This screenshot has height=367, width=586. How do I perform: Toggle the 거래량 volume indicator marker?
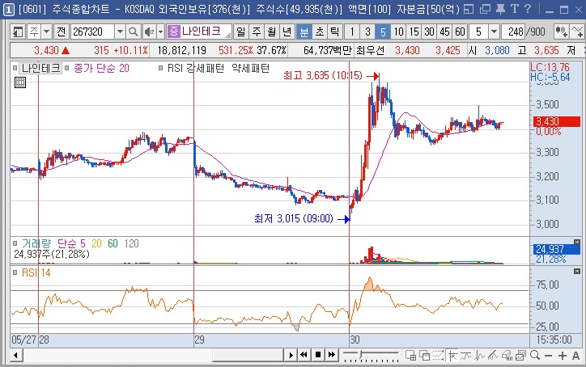[15, 243]
